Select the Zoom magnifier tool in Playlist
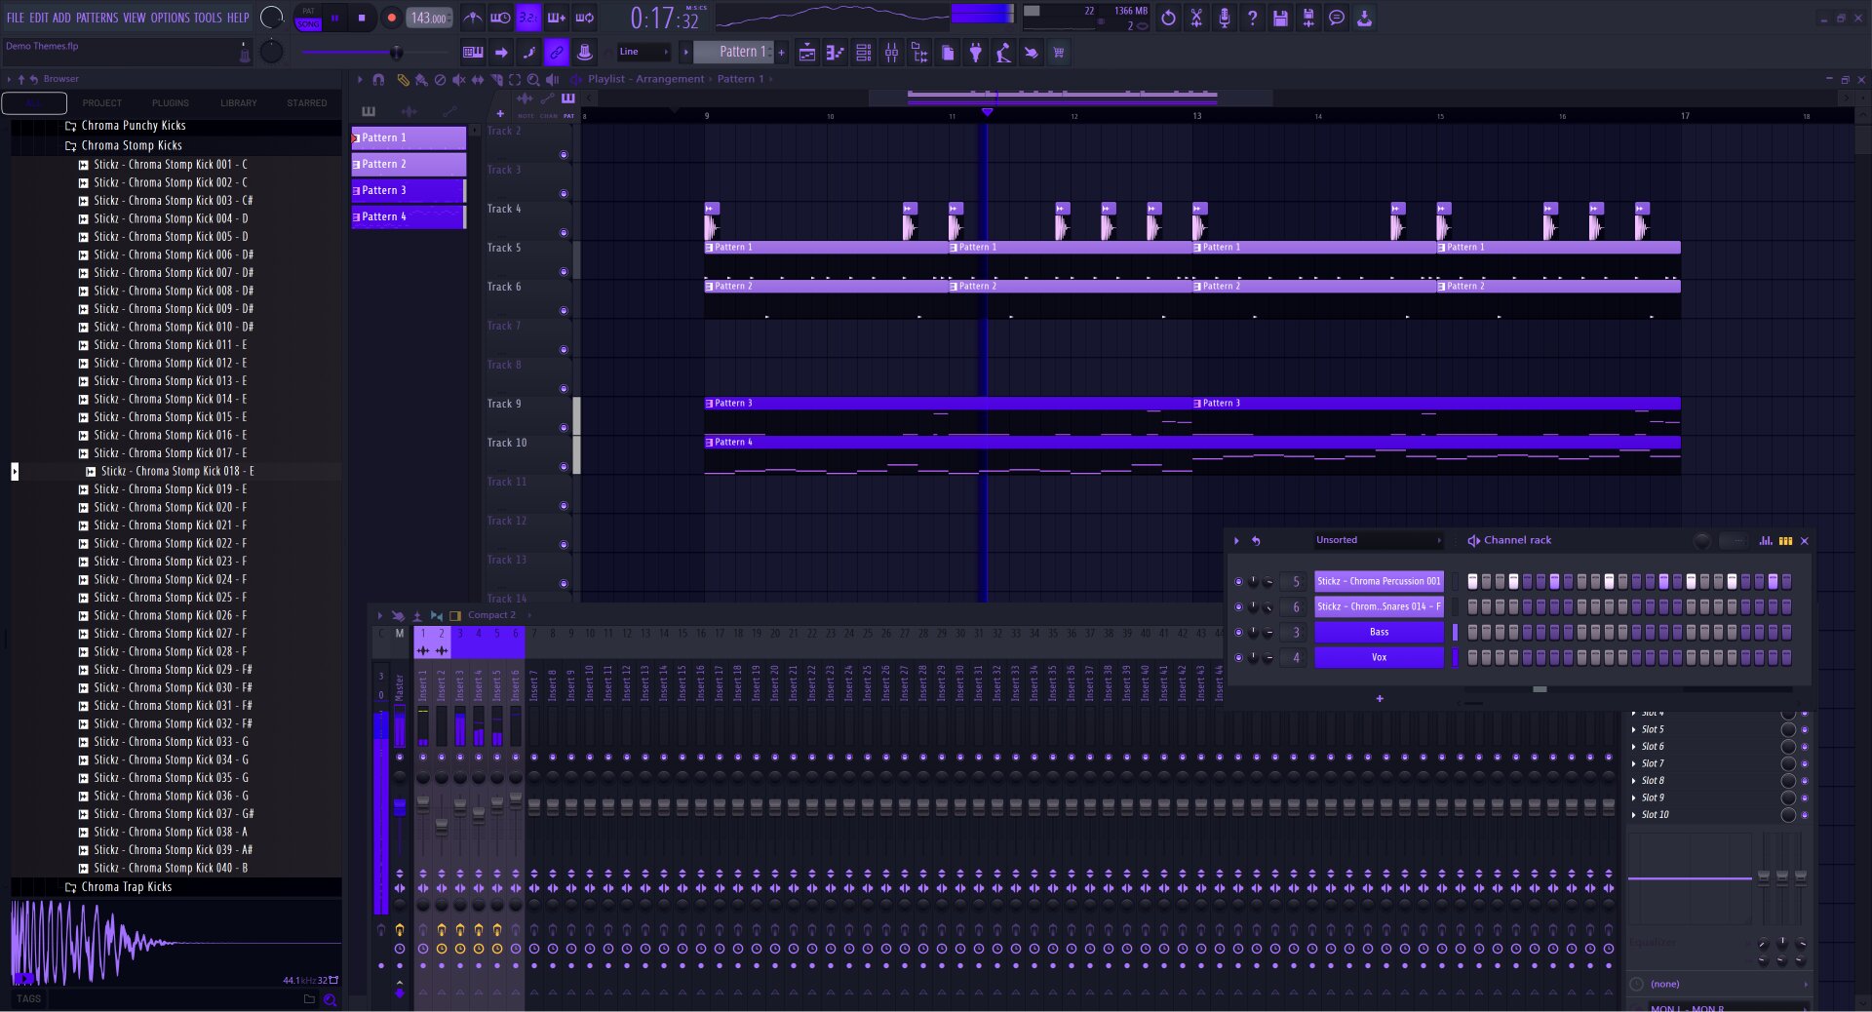Viewport: 1872px width, 1012px height. (533, 80)
